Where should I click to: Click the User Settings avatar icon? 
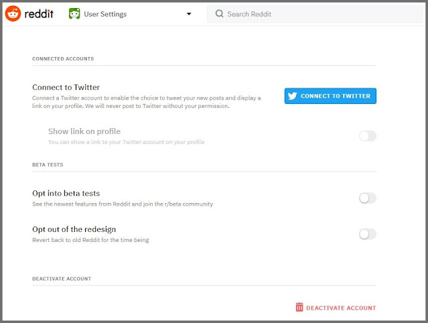pos(74,13)
